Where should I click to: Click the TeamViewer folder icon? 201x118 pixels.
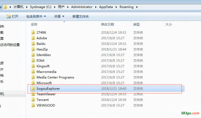click(33, 94)
